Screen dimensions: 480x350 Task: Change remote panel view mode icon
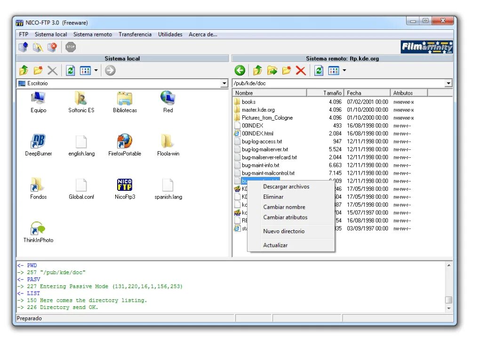point(334,71)
